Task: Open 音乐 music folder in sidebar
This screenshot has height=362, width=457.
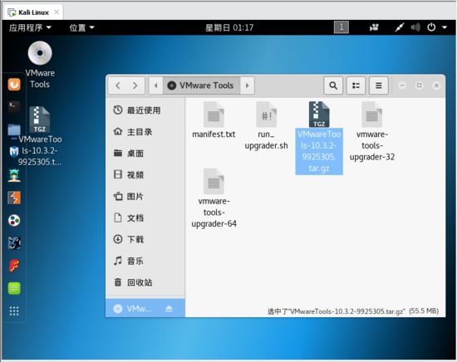Action: (145, 261)
